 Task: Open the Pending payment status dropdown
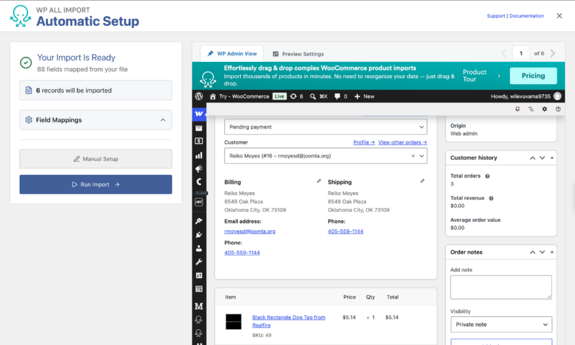click(x=326, y=127)
